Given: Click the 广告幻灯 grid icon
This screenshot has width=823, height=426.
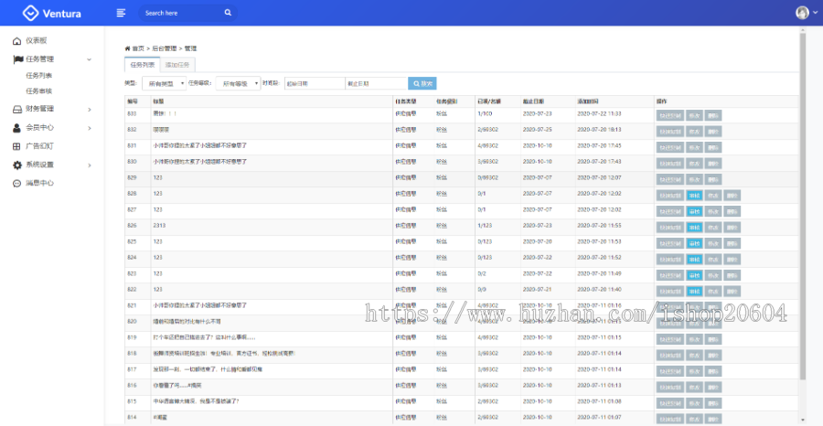Looking at the screenshot, I should coord(16,145).
